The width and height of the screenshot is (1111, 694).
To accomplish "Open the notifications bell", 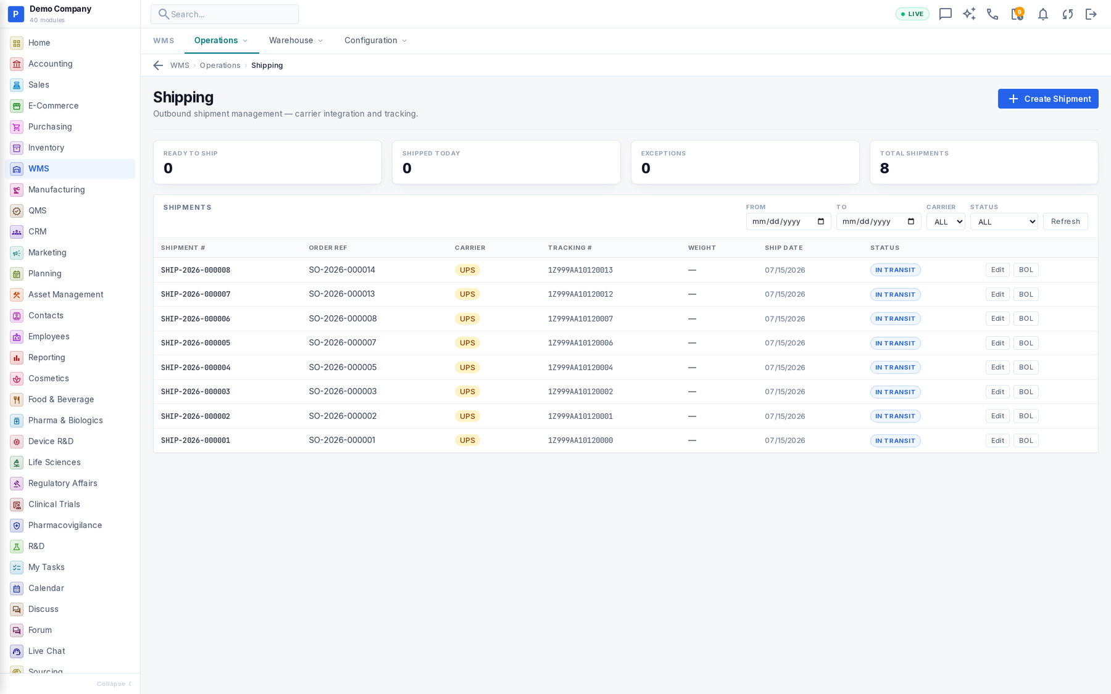I will [x=1042, y=14].
